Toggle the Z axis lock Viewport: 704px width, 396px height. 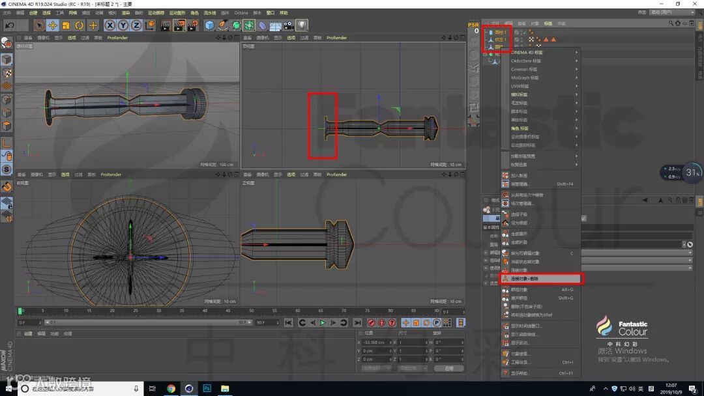click(x=136, y=25)
